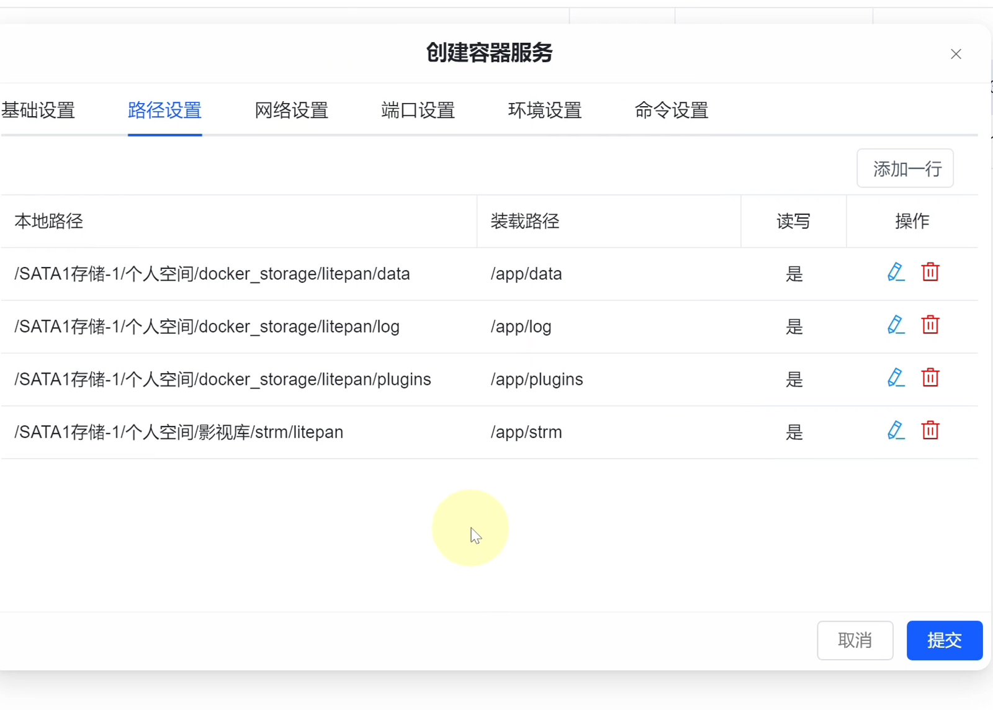Delete the /app/data mount row
The image size is (993, 710).
coord(930,272)
